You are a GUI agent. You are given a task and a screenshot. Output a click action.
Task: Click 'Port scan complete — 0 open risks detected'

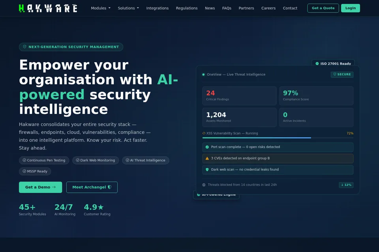click(x=246, y=147)
